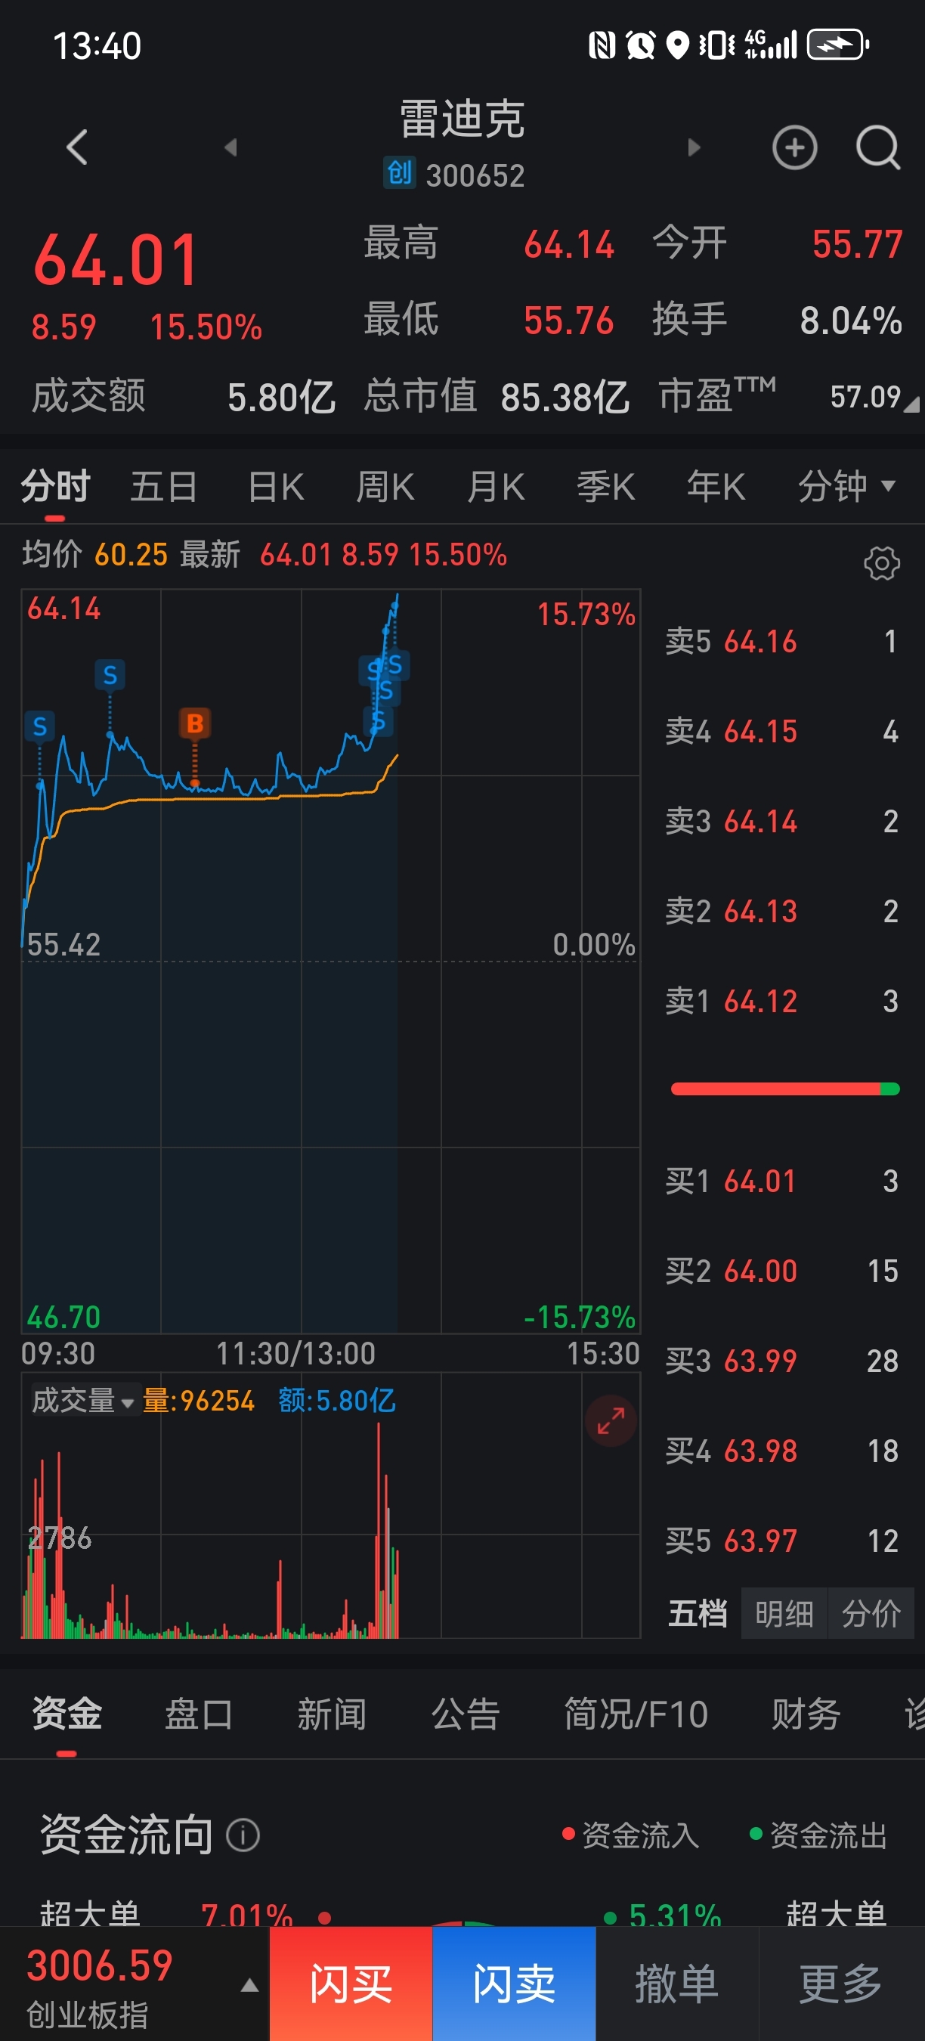Open the 新闻 tab
The image size is (925, 2041).
click(332, 1714)
